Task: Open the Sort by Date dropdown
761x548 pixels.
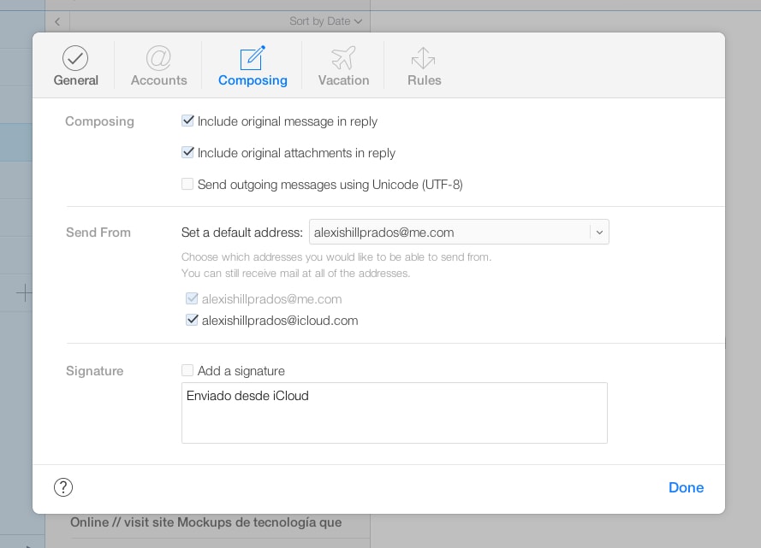Action: click(x=325, y=21)
